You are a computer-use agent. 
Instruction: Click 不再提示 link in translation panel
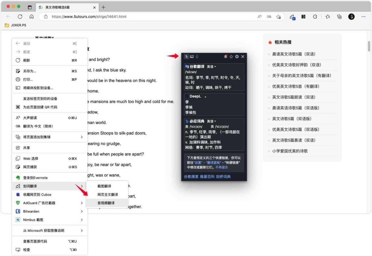[222, 167]
